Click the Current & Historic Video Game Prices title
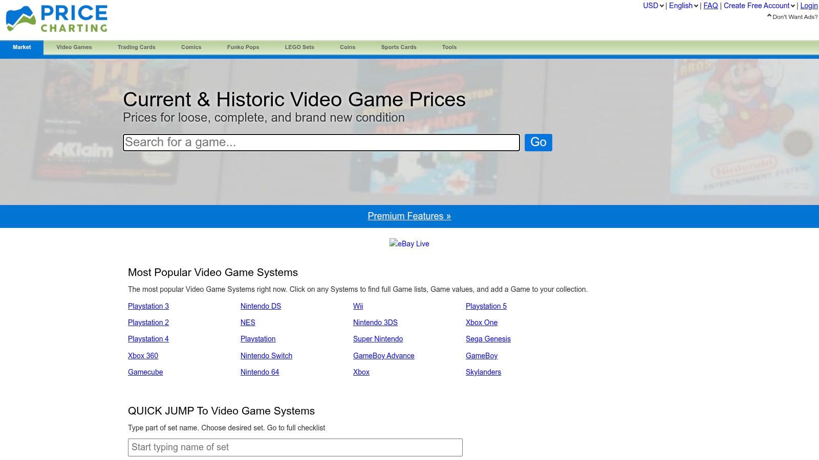The width and height of the screenshot is (819, 460). 294,99
